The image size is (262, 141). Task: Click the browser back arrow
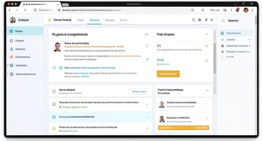(x=10, y=10)
